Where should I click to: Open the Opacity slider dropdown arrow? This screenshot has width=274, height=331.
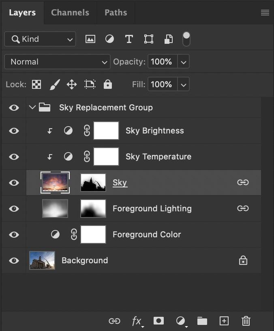click(184, 62)
